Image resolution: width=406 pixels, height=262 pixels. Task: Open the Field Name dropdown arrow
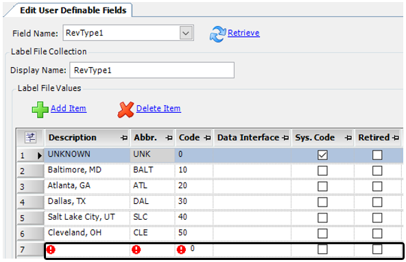(186, 33)
